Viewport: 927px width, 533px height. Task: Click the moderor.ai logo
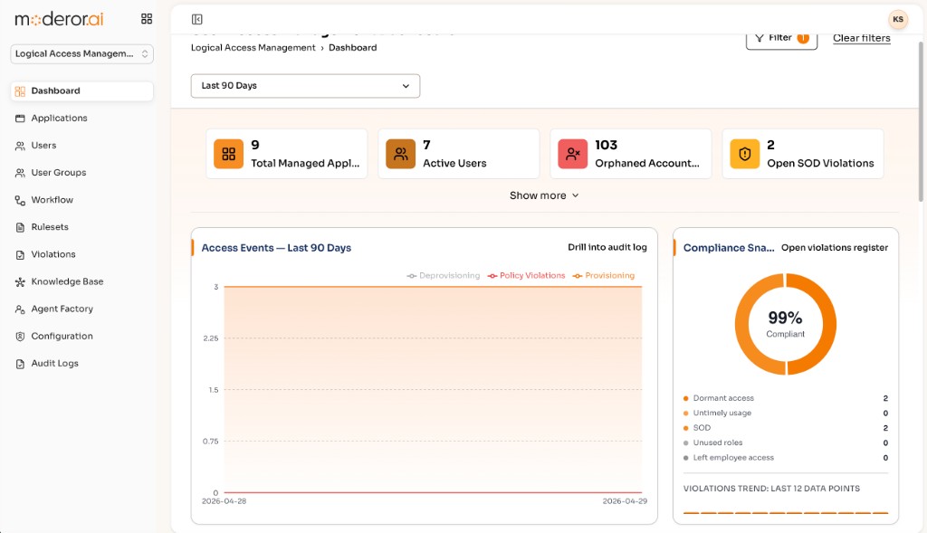(59, 20)
